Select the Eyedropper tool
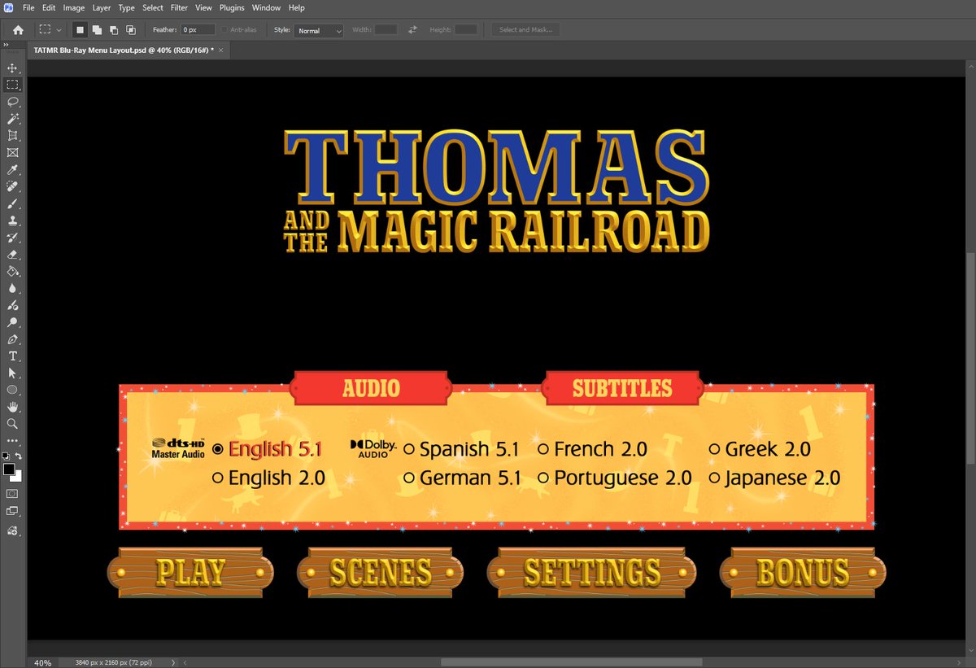 12,169
